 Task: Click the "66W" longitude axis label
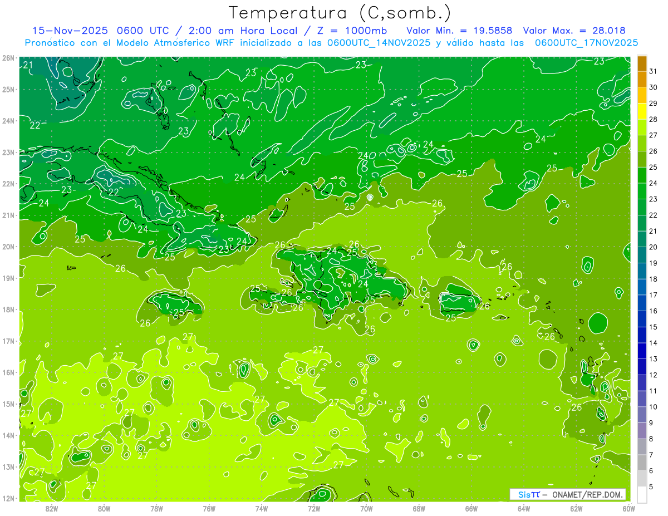471,508
